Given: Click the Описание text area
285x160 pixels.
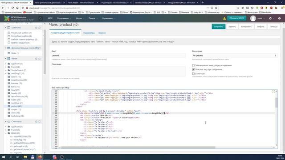Looking at the screenshot, I should point(118,71).
